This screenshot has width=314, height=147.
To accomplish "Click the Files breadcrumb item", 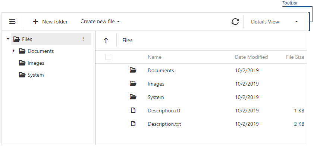I will point(128,40).
